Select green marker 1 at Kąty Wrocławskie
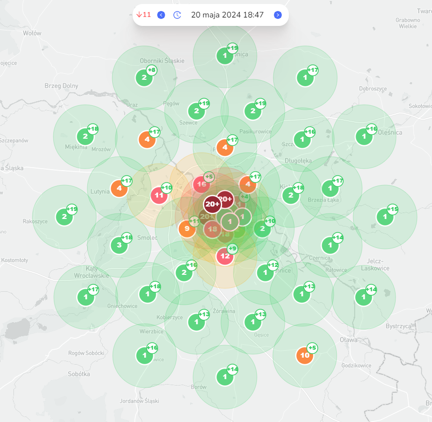 85,297
